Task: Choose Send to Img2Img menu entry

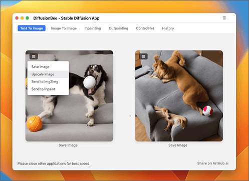Action: (48, 81)
